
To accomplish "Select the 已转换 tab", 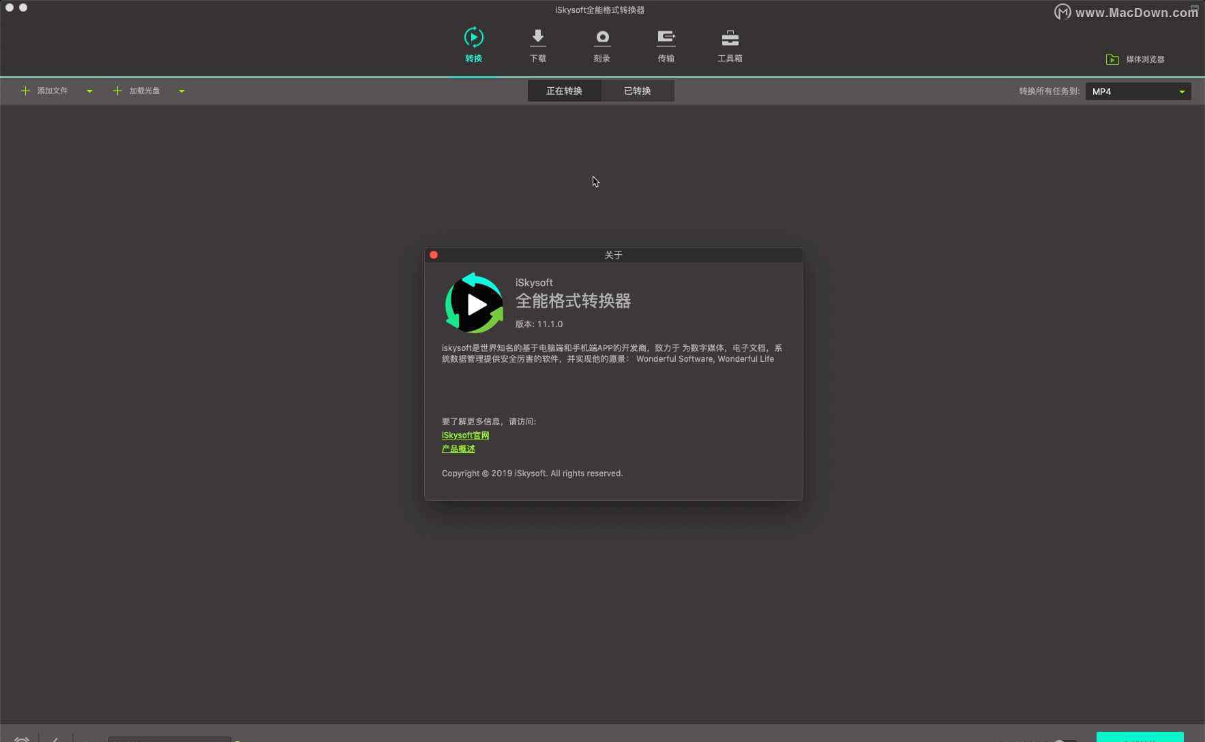I will pyautogui.click(x=638, y=91).
